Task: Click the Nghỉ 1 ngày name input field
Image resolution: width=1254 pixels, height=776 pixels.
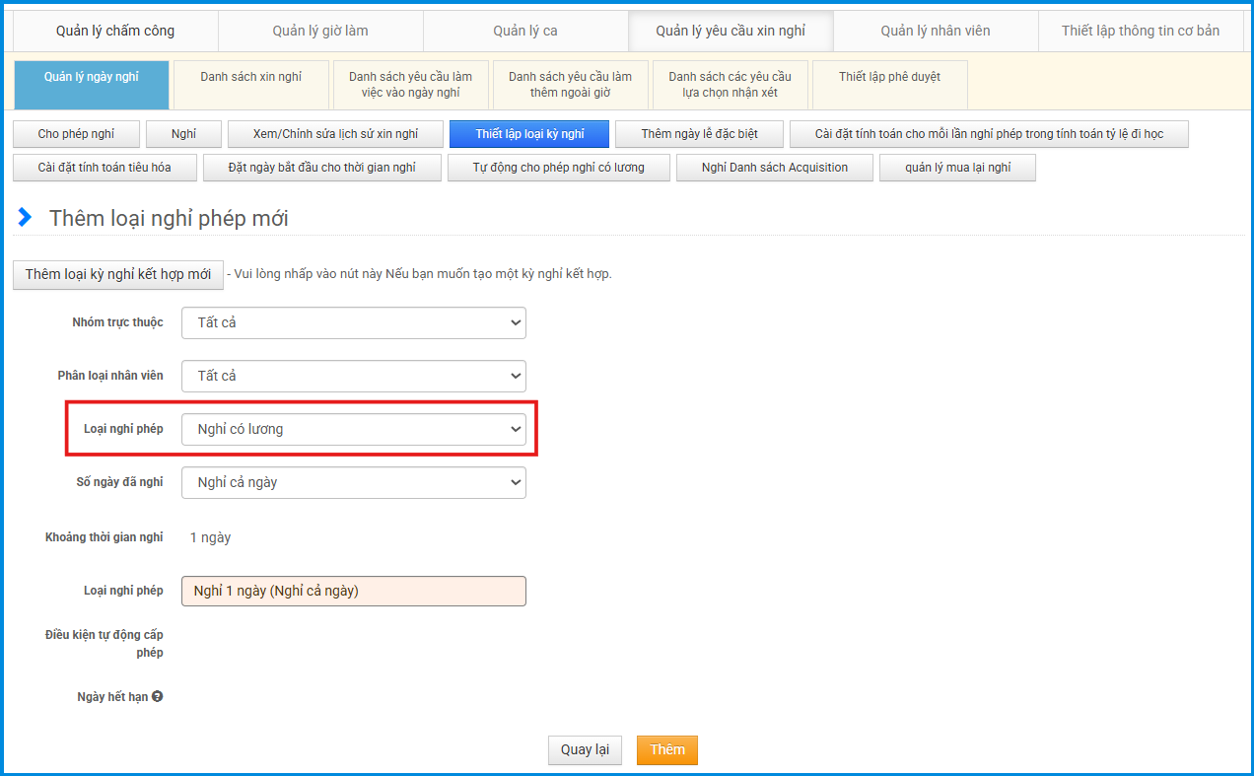Action: point(353,591)
